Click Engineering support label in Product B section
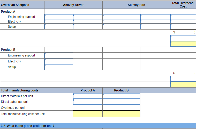Screen dimensions: 197x129 pyautogui.click(x=21, y=55)
